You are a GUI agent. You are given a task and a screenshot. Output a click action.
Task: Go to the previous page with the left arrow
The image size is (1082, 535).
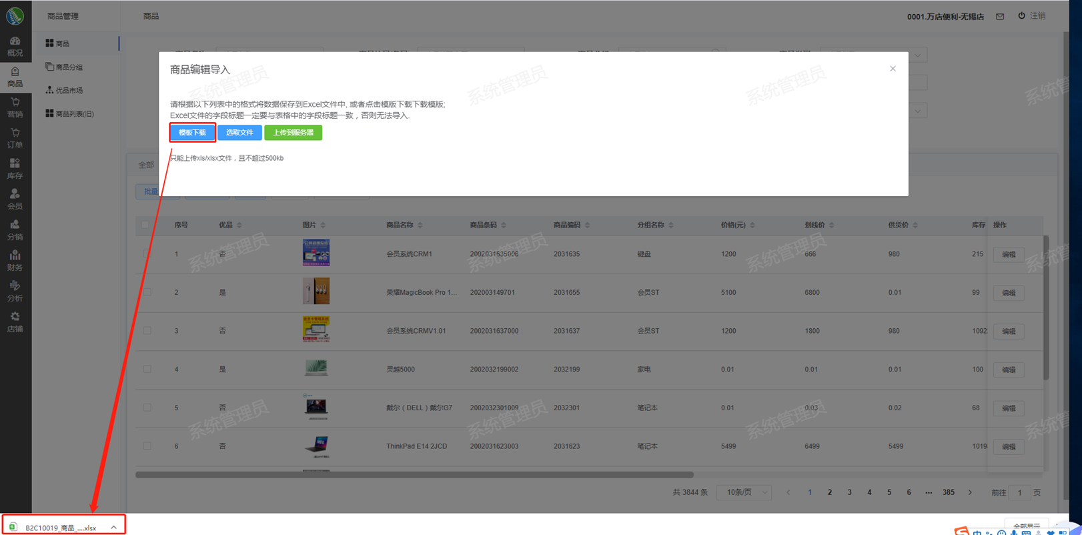pyautogui.click(x=788, y=493)
